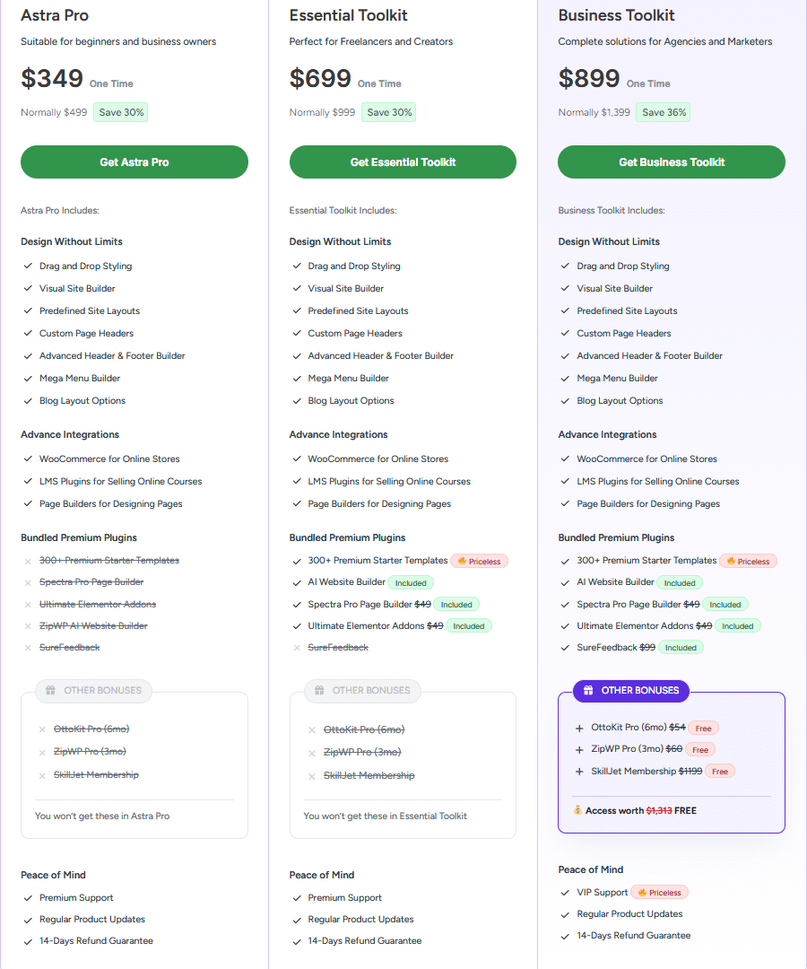The height and width of the screenshot is (969, 807).
Task: Click X icon beside OttoKit Pro in Astra Pro
Action: click(42, 729)
